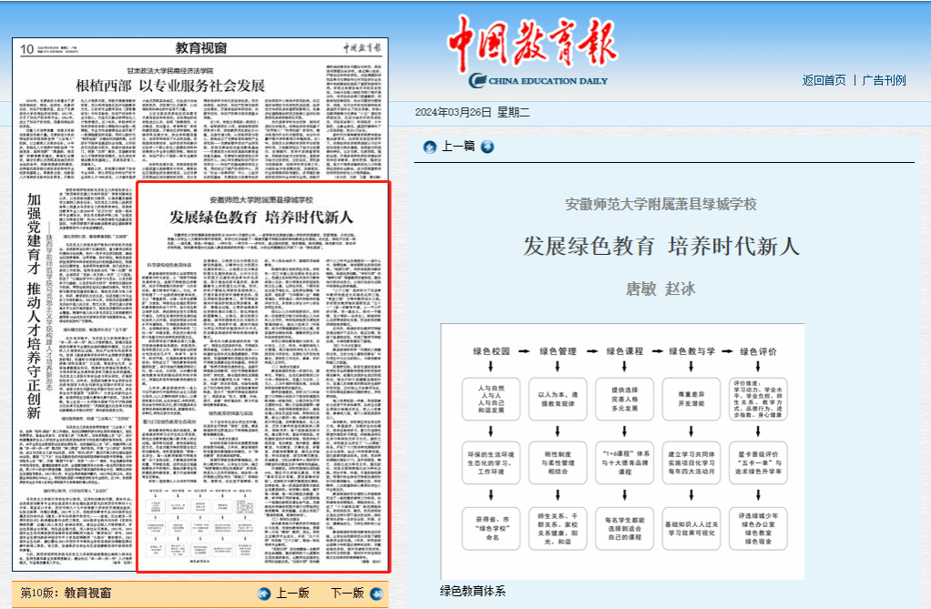
Task: Click the 第10版：教育视窗 page label
Action: pyautogui.click(x=66, y=593)
